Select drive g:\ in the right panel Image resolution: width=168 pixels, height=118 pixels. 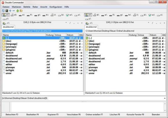(x=120, y=15)
